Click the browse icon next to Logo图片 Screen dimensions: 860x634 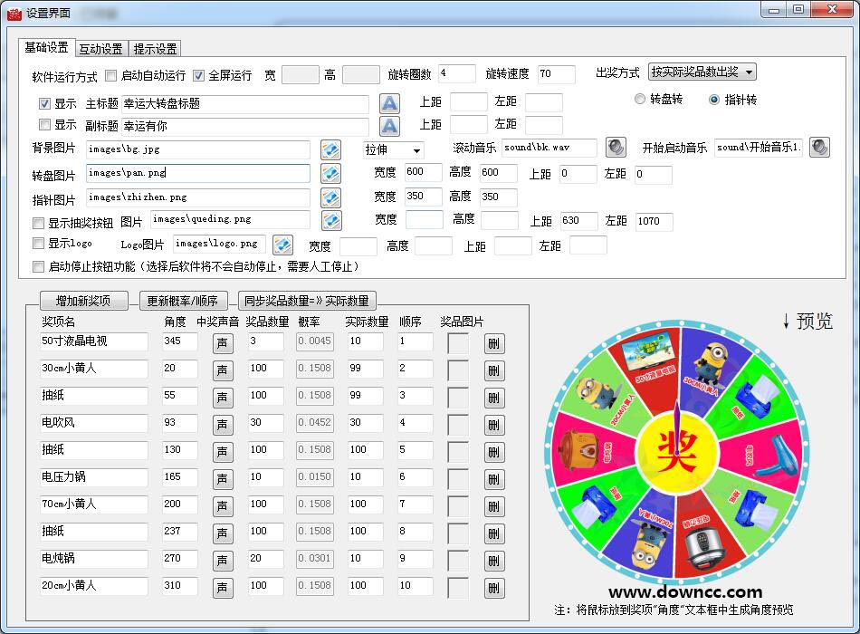[283, 245]
